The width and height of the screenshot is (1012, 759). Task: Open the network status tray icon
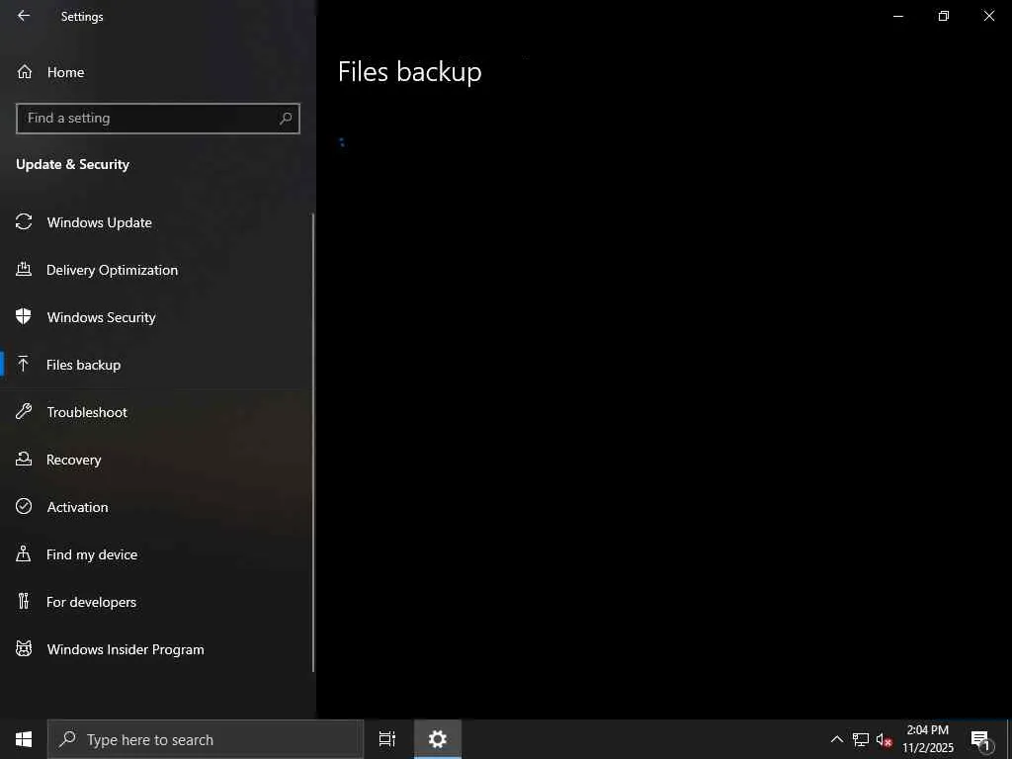tap(861, 739)
